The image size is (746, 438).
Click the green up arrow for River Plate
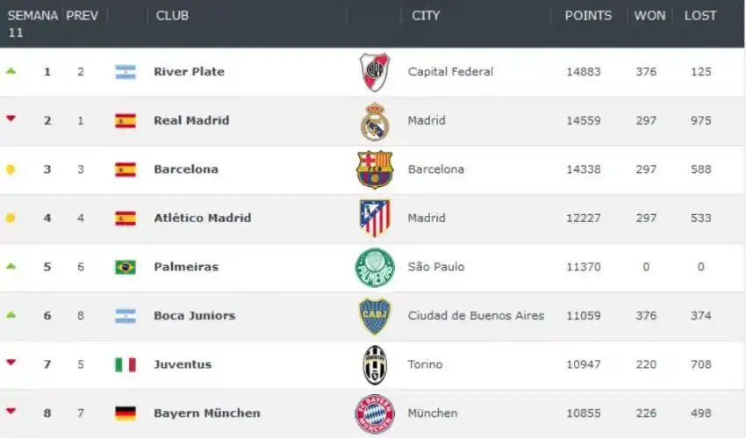(x=11, y=71)
